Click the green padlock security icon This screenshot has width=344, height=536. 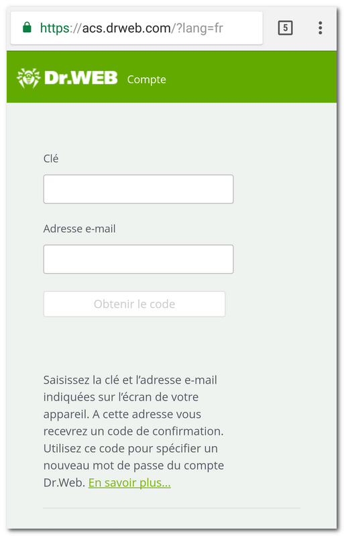coord(27,28)
